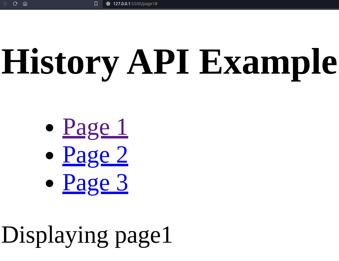Viewport: 339px width, 261px height.
Task: Click the Displaying page1 text
Action: (86, 235)
